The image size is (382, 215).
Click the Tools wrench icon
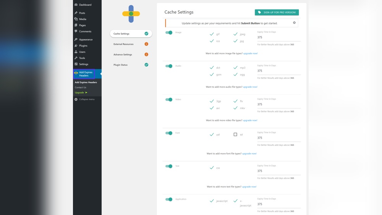point(76,58)
